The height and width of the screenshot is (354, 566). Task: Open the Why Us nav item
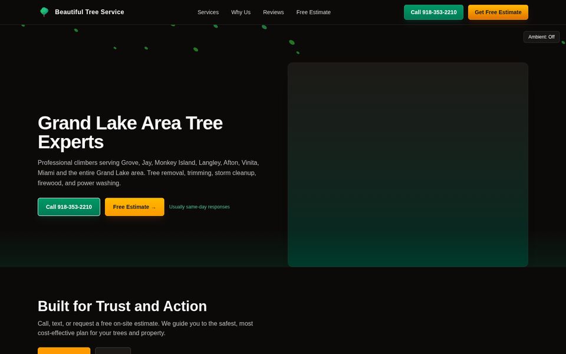[241, 12]
